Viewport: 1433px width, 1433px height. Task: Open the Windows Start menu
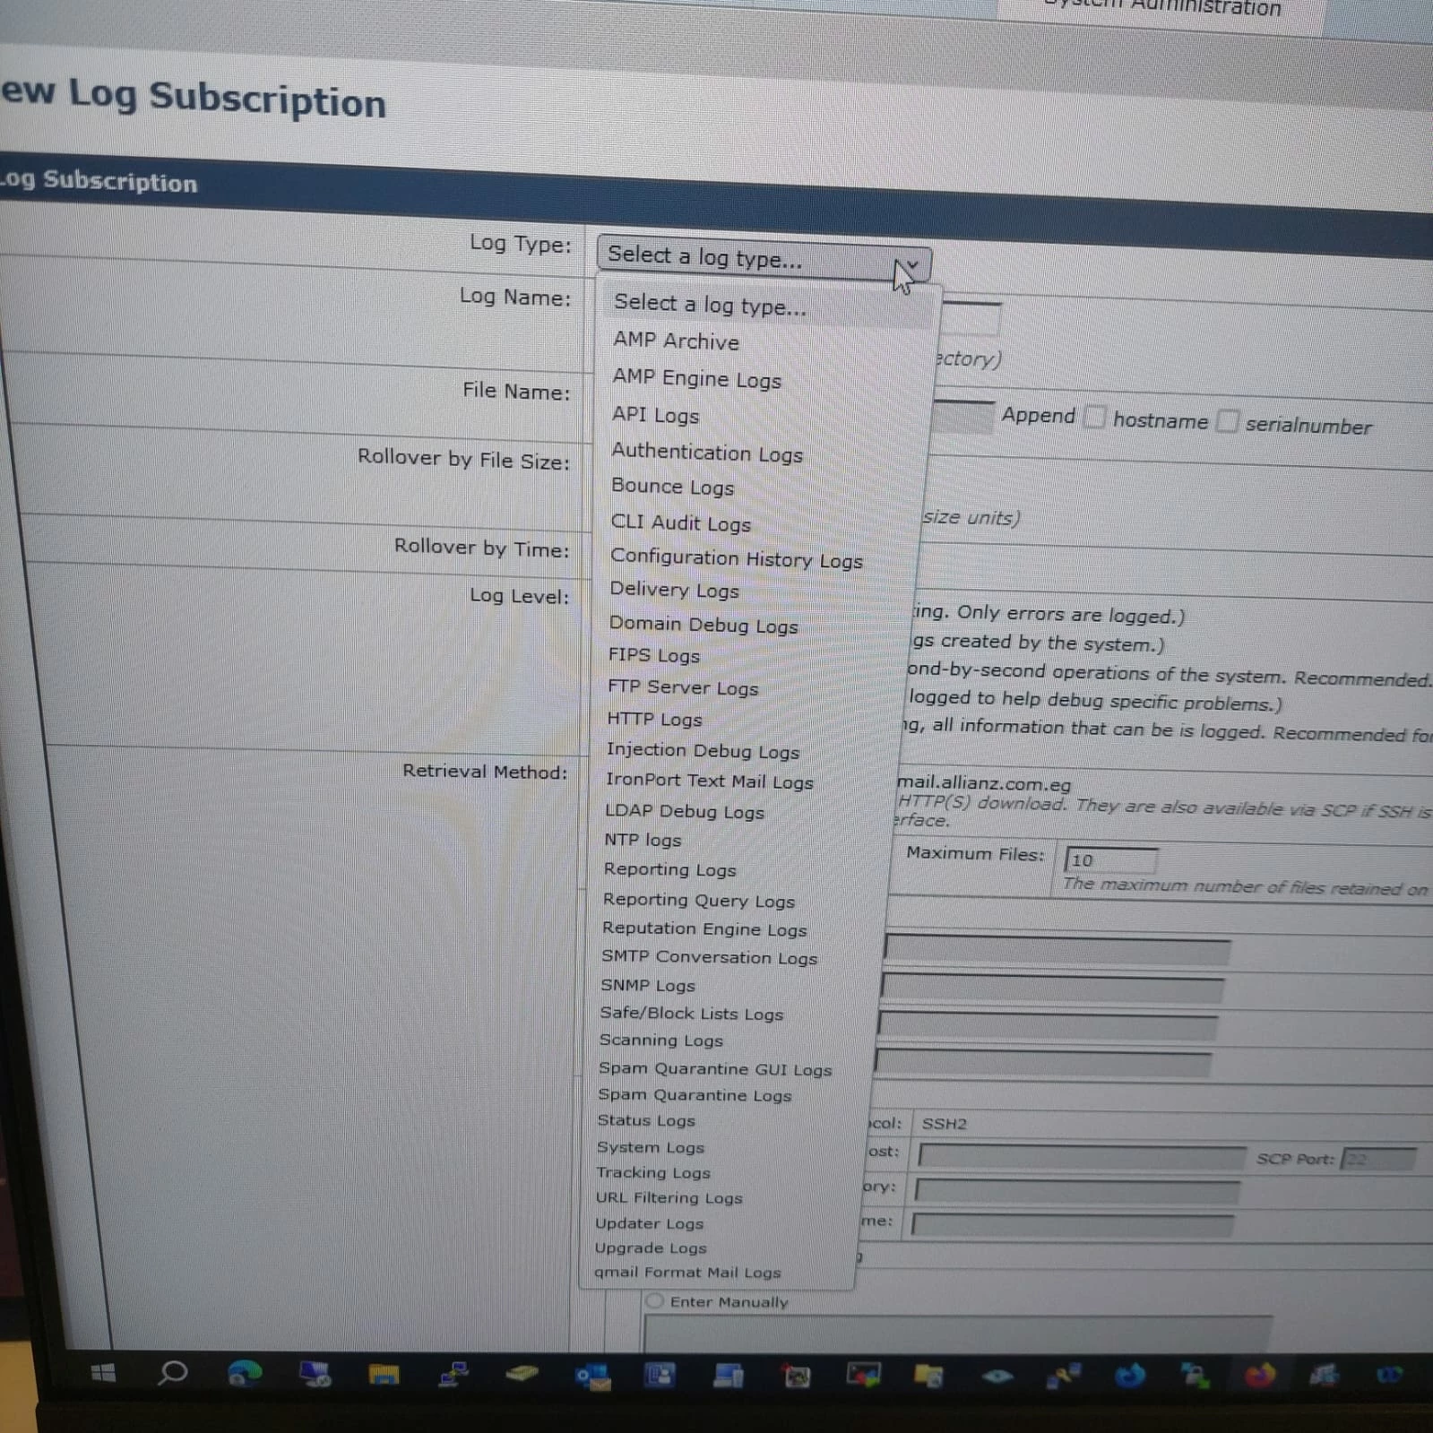[x=104, y=1373]
